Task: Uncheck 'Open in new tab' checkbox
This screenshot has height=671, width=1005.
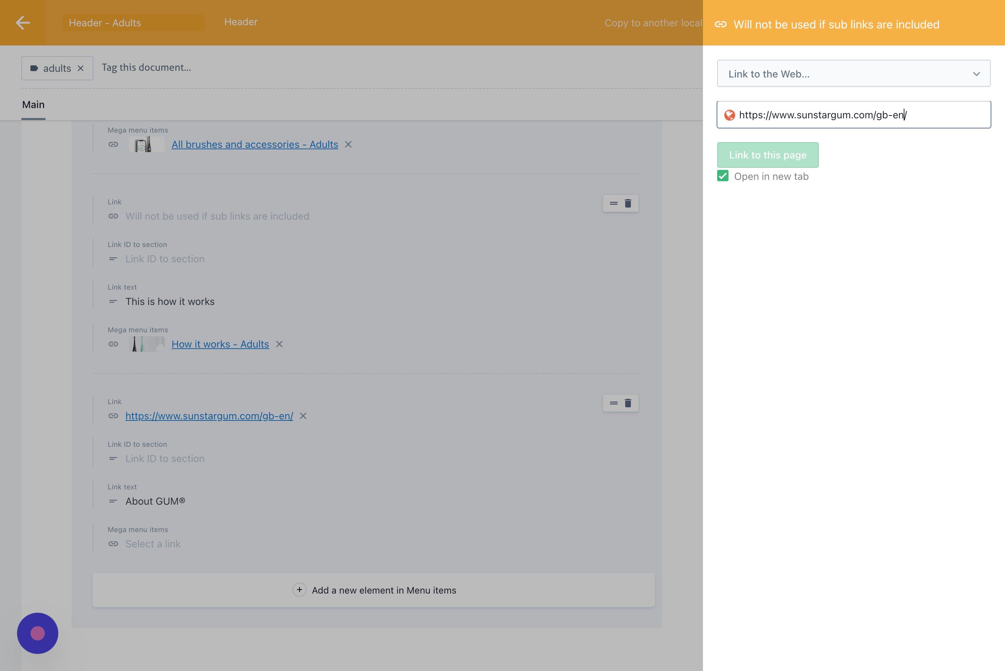Action: (x=722, y=176)
